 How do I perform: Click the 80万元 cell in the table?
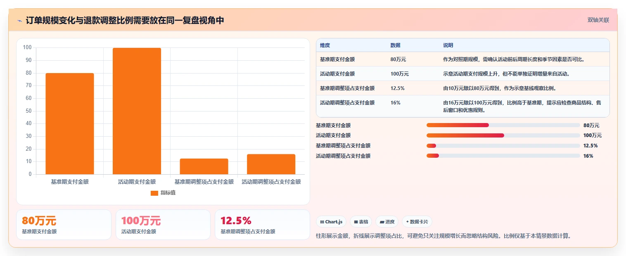point(398,59)
